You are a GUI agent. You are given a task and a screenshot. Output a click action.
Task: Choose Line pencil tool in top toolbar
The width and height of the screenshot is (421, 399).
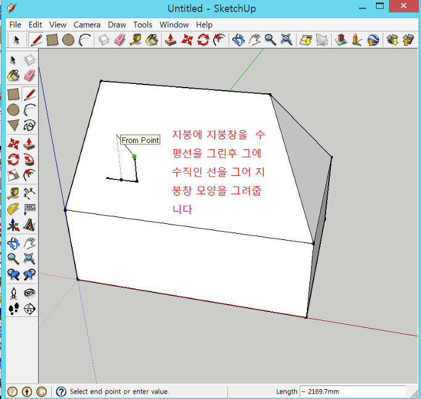click(36, 40)
